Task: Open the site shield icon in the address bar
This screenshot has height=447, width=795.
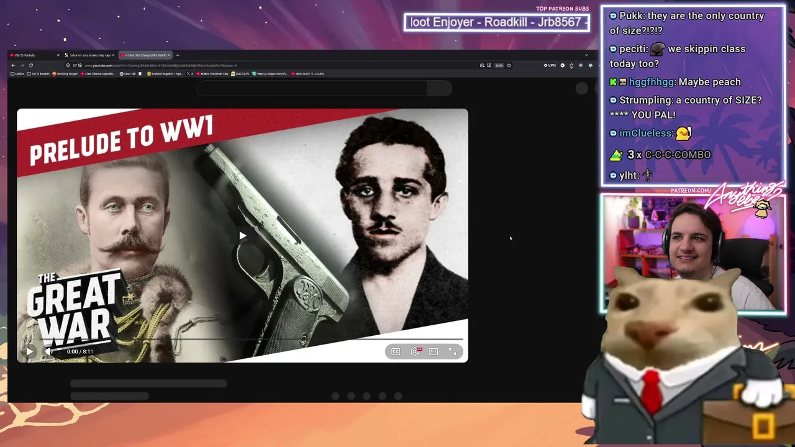Action: 69,65
